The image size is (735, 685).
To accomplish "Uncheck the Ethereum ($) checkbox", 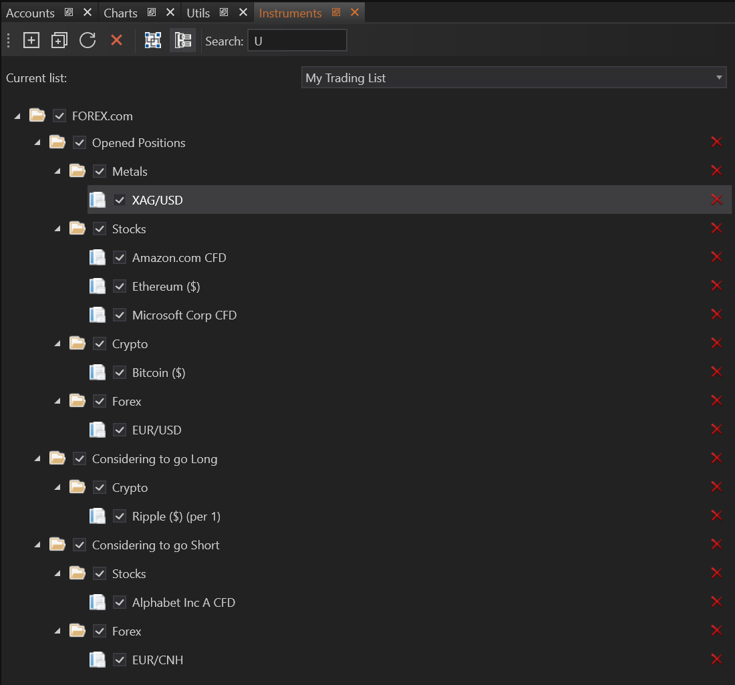I will tap(120, 287).
